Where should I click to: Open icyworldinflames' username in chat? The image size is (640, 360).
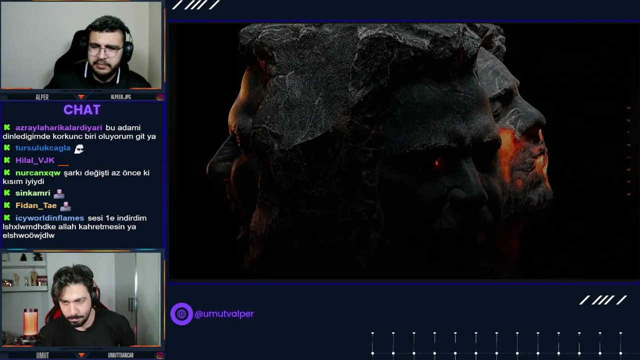pyautogui.click(x=49, y=218)
